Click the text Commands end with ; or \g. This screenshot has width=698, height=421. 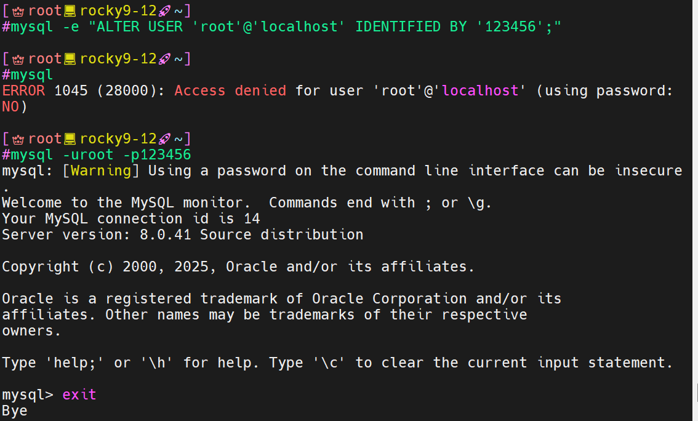(x=380, y=203)
